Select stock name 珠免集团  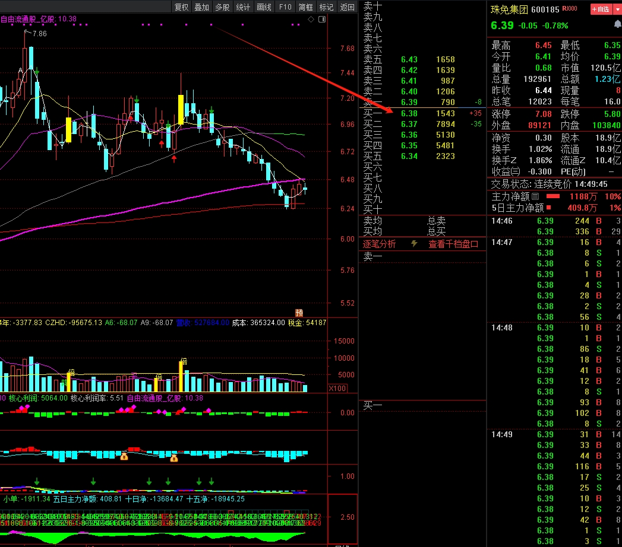pos(509,9)
